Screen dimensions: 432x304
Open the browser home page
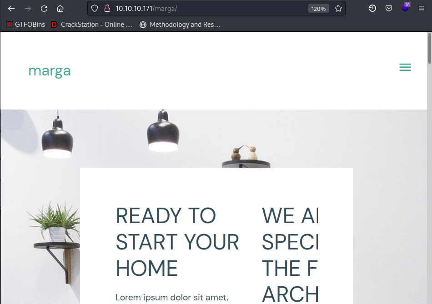pos(60,9)
